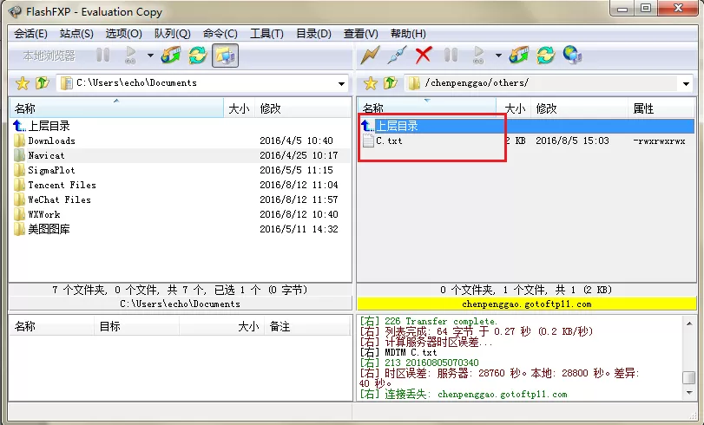Click the local pane up-folder icon

pos(42,82)
